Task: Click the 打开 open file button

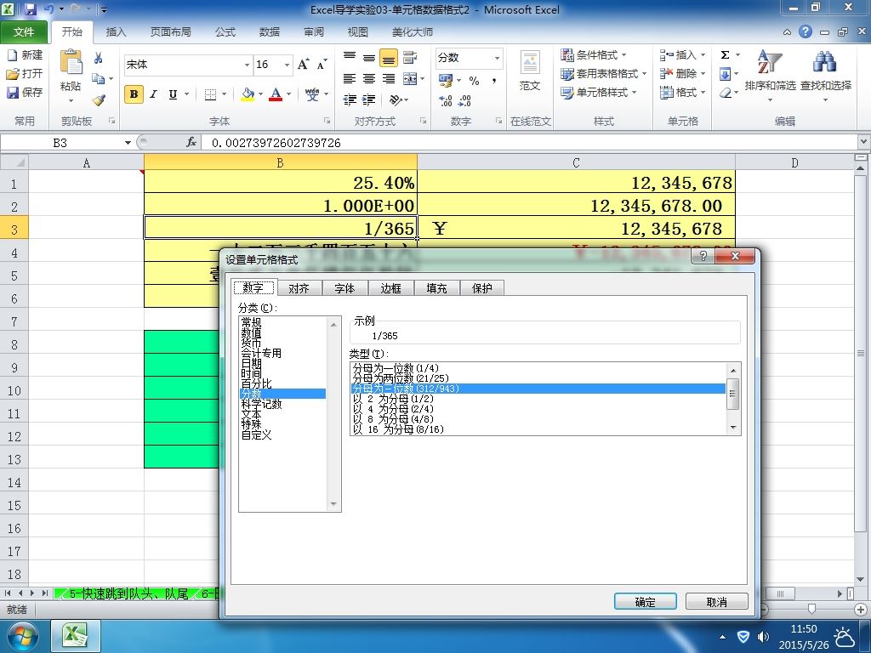Action: point(25,73)
